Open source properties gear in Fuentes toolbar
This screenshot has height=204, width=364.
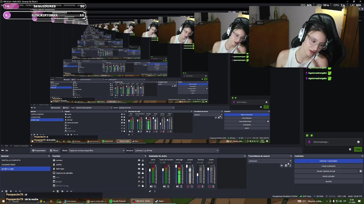tap(62, 191)
